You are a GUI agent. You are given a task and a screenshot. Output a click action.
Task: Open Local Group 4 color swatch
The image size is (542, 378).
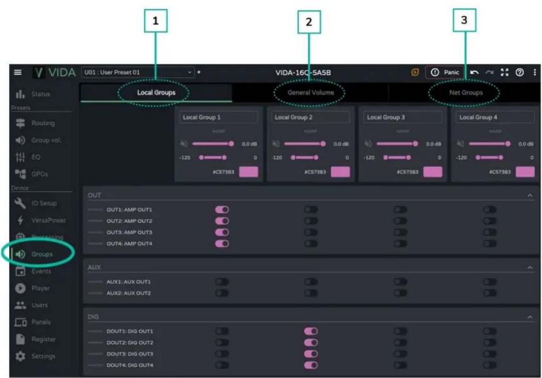click(x=525, y=172)
